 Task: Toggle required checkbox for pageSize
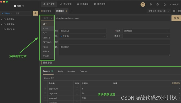(77, 93)
